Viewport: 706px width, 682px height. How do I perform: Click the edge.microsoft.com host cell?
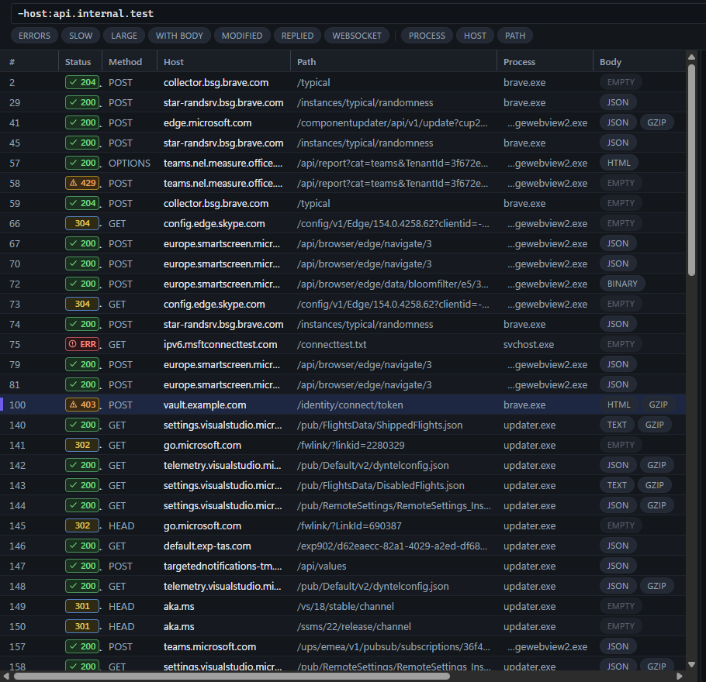click(208, 122)
